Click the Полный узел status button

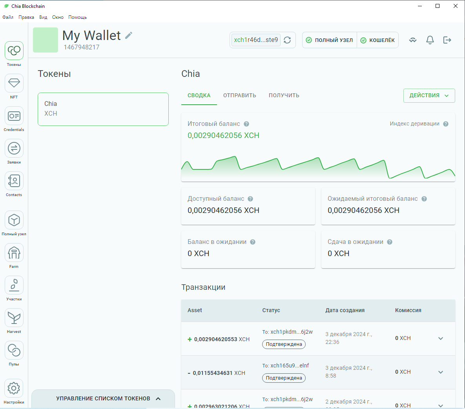(330, 40)
